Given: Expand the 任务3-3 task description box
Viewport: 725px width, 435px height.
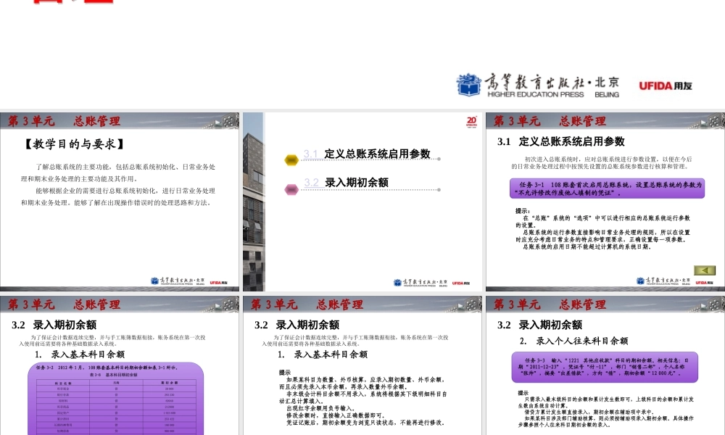Looking at the screenshot, I should 606,366.
